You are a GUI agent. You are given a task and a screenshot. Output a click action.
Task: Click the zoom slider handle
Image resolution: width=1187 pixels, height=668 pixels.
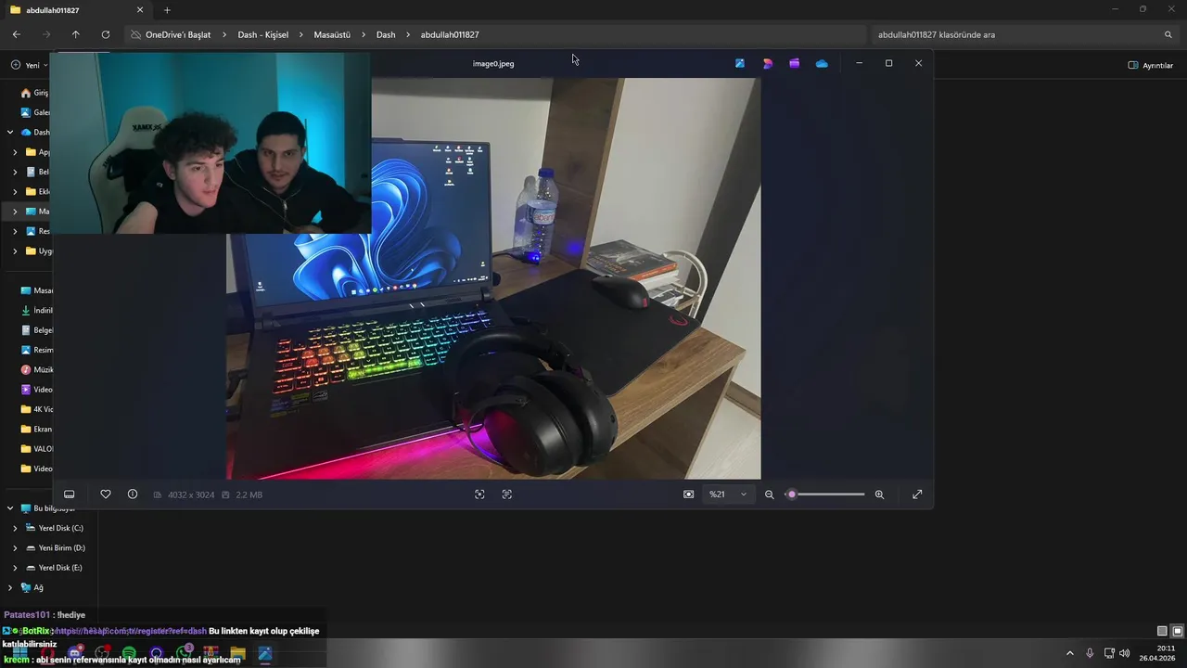(x=792, y=495)
